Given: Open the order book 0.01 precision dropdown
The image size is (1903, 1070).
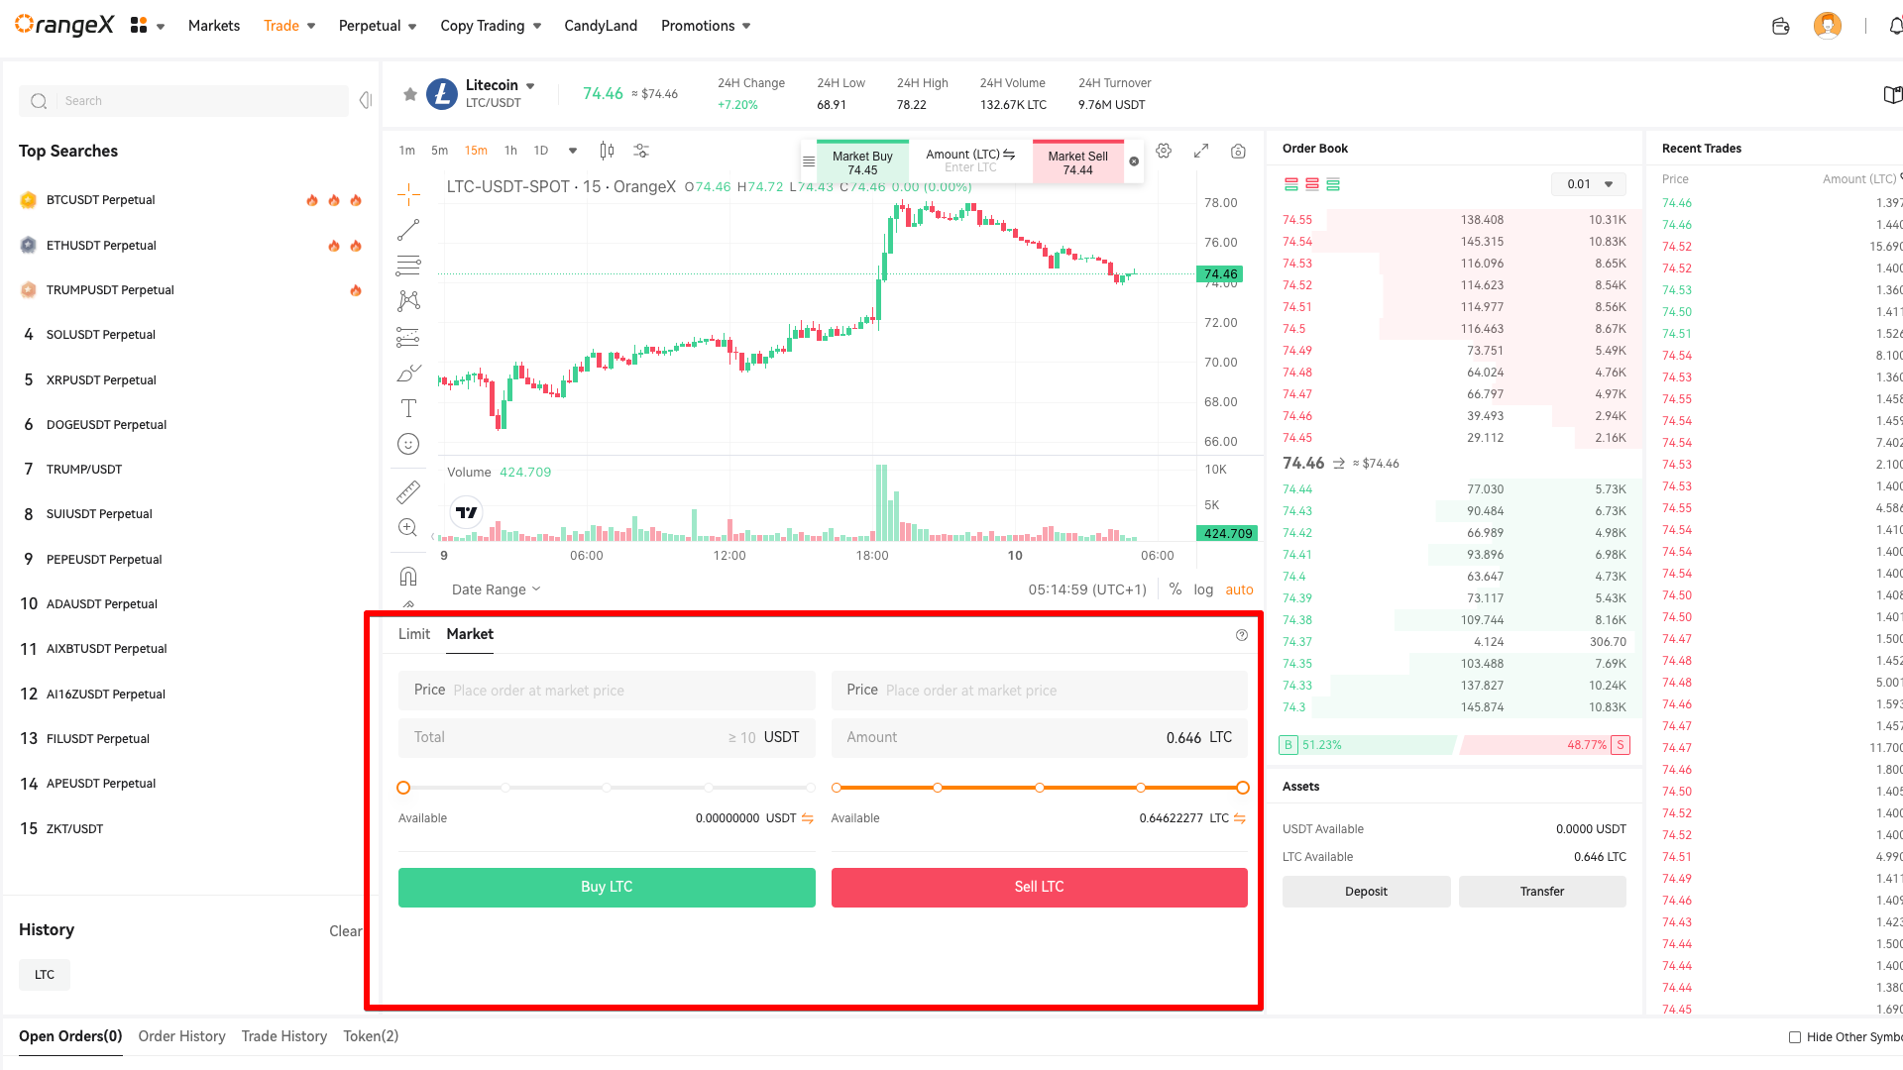Looking at the screenshot, I should tap(1589, 184).
